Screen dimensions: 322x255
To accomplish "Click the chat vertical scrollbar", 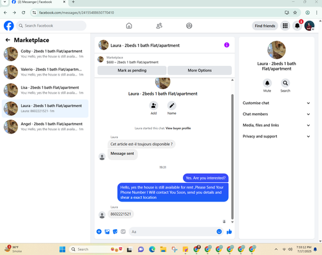I will point(232,156).
